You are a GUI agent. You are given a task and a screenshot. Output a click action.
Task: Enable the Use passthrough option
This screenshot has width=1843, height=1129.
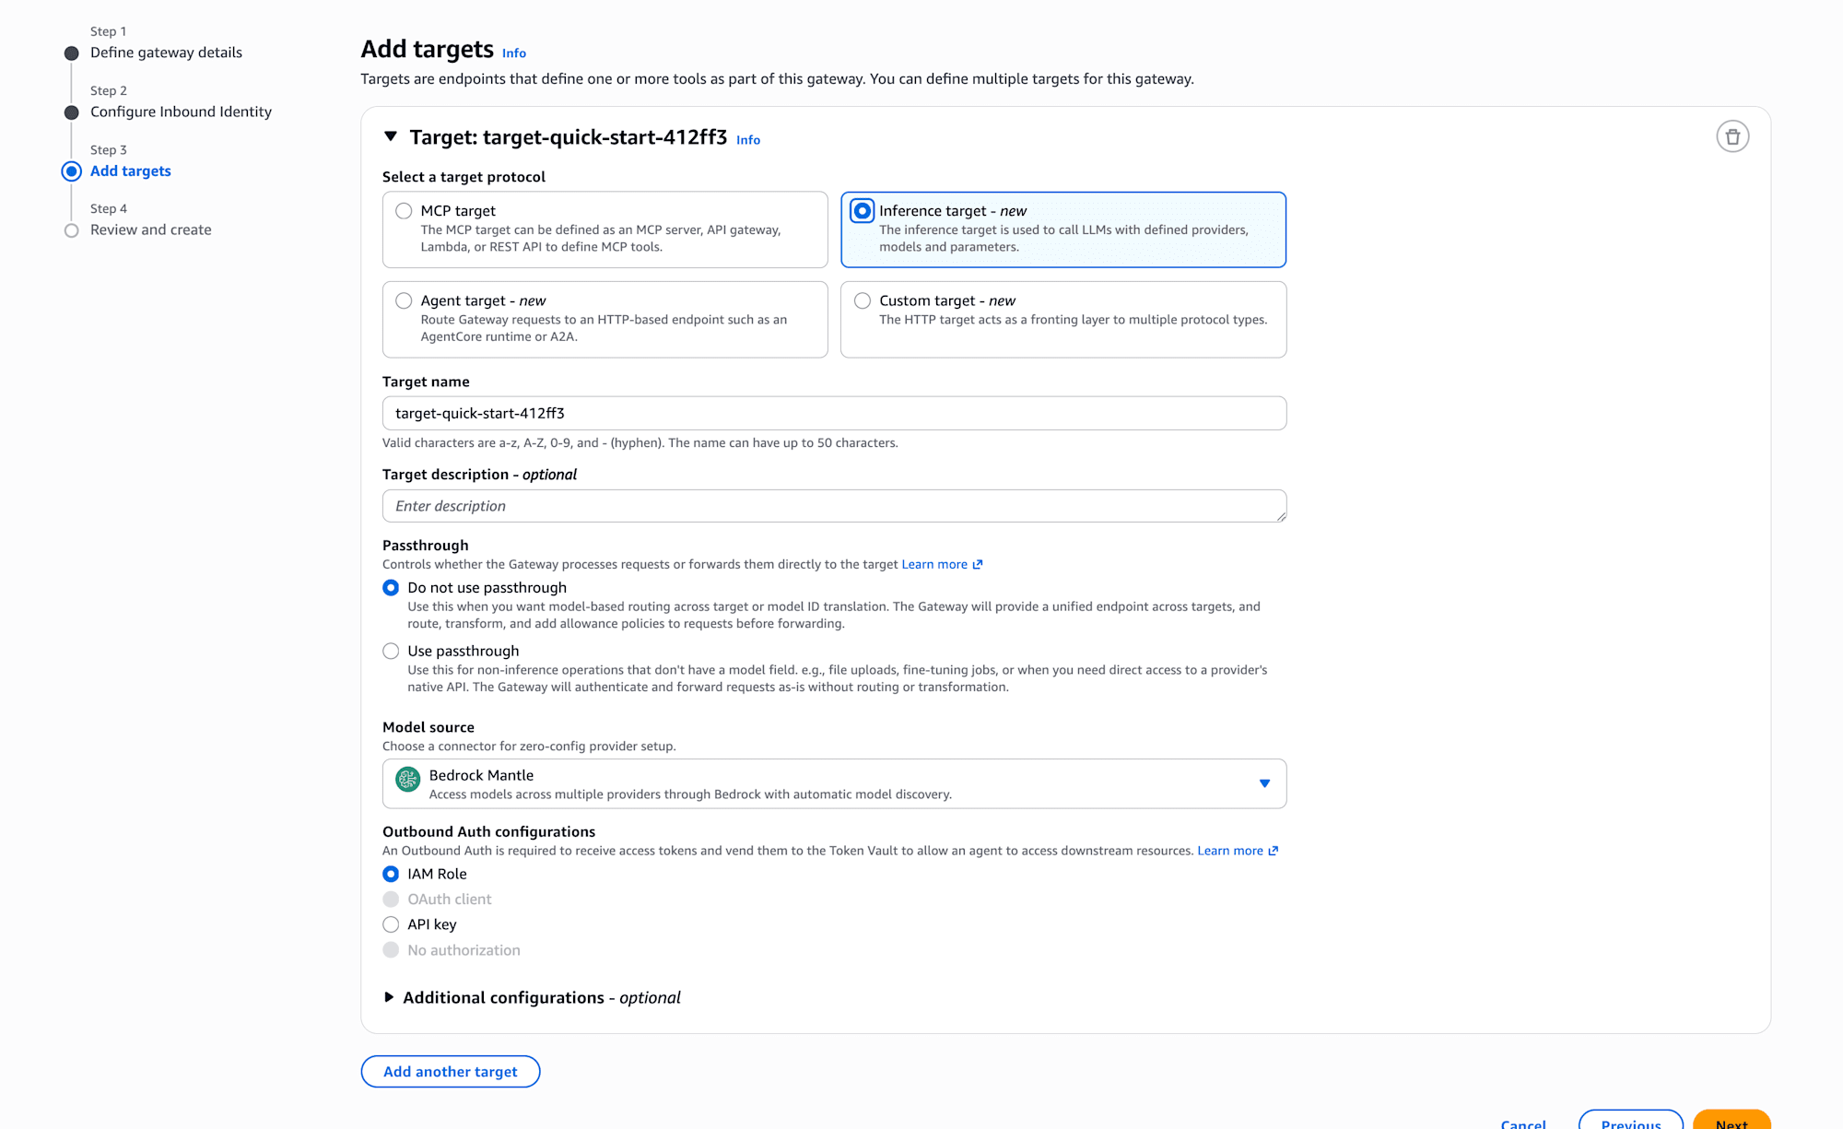pos(391,651)
